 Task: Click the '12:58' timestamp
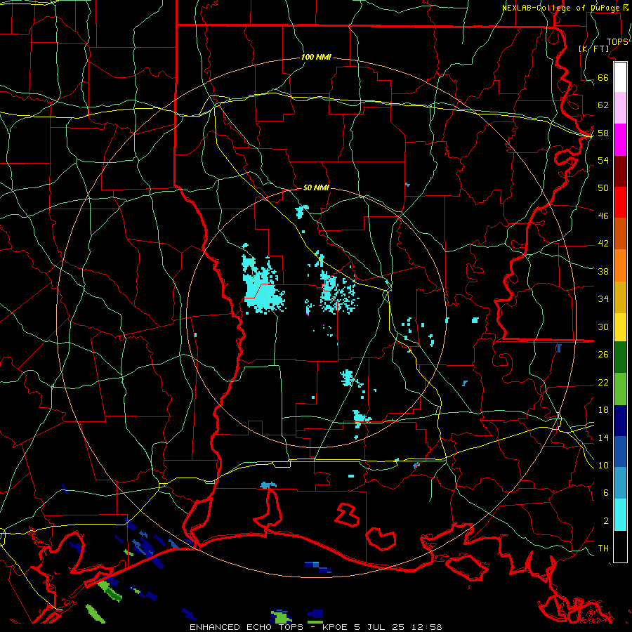point(427,627)
